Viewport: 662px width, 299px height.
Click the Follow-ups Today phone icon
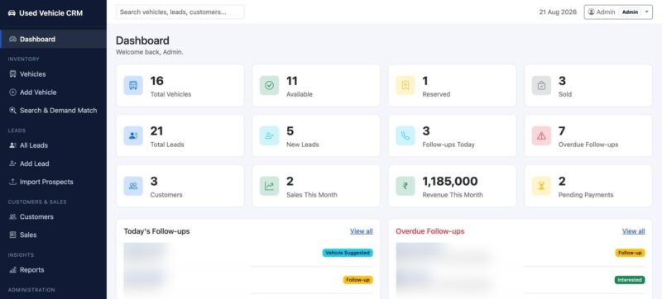click(x=405, y=135)
